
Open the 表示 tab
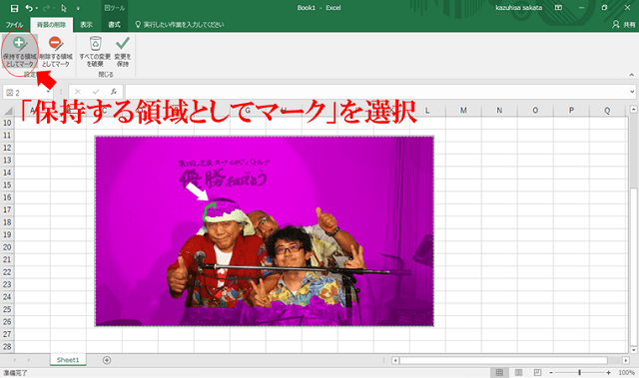tap(86, 25)
